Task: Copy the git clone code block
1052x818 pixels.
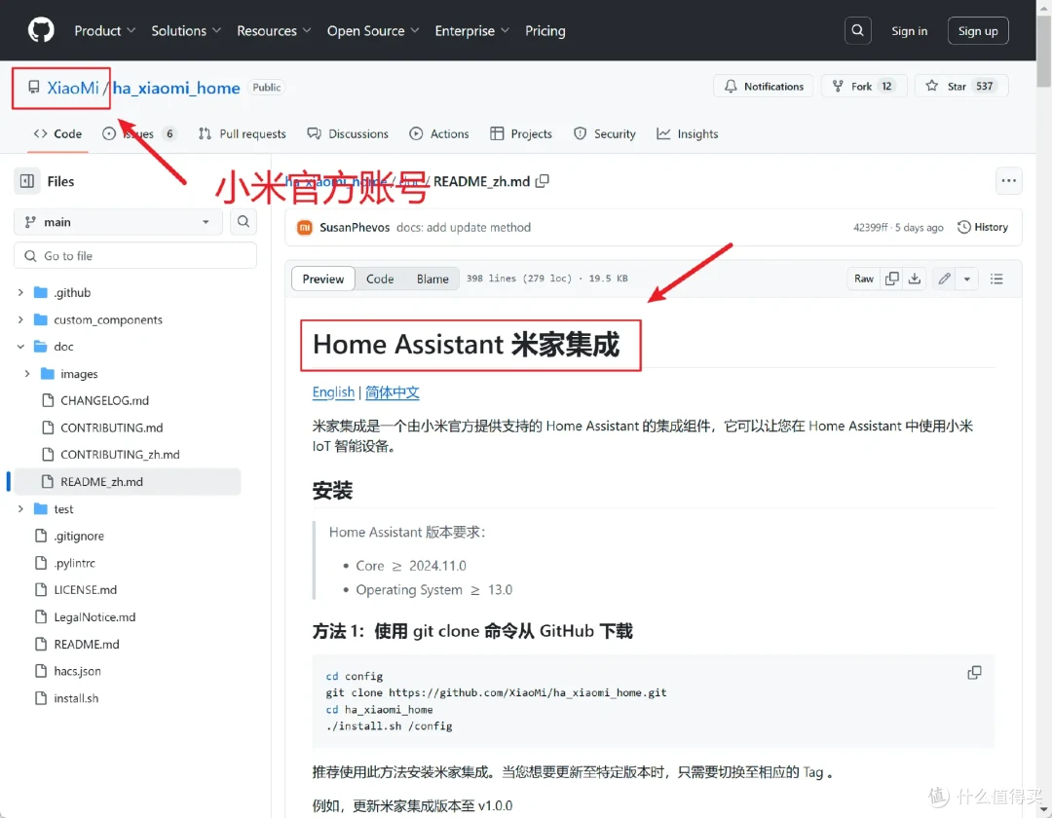Action: coord(974,673)
